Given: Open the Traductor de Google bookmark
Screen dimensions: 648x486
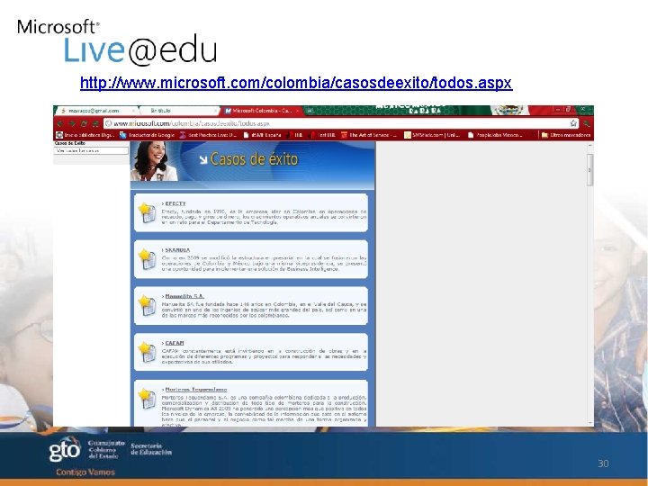Looking at the screenshot, I should (x=147, y=135).
